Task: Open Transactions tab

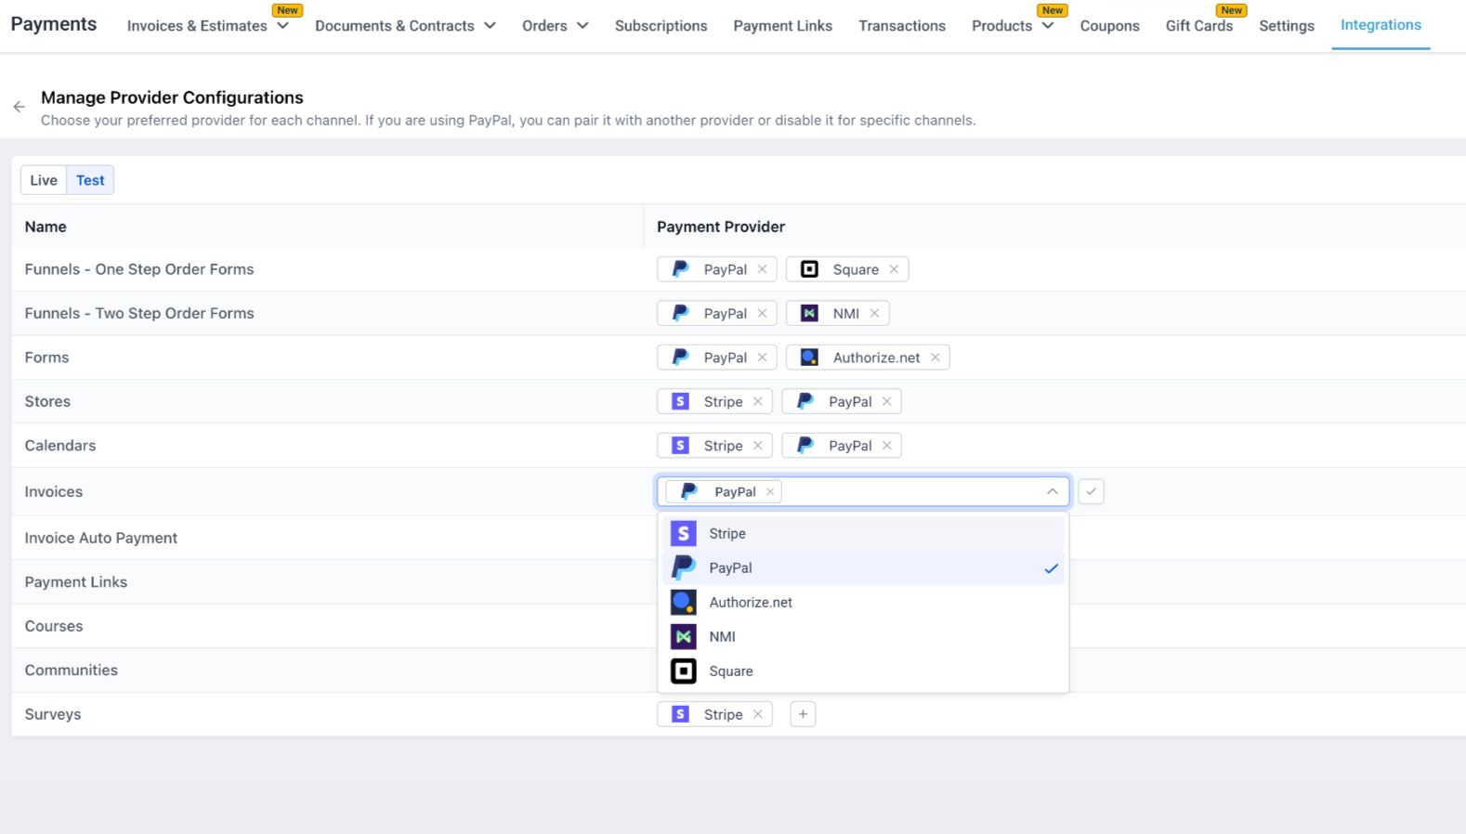Action: [902, 26]
